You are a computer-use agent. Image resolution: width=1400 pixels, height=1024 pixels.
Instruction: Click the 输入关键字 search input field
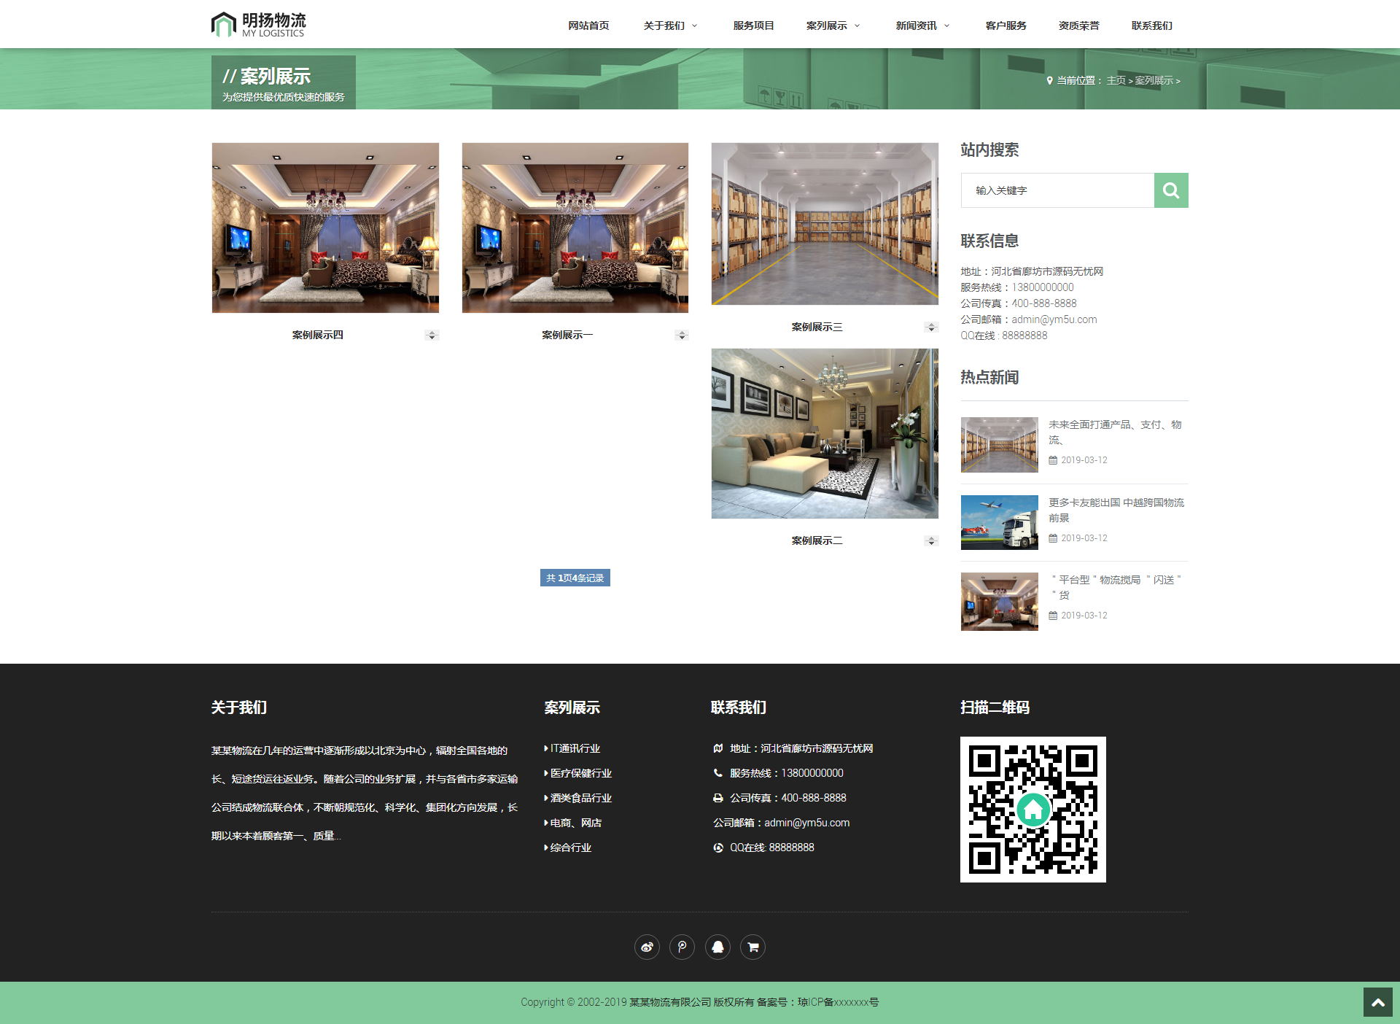point(1057,190)
